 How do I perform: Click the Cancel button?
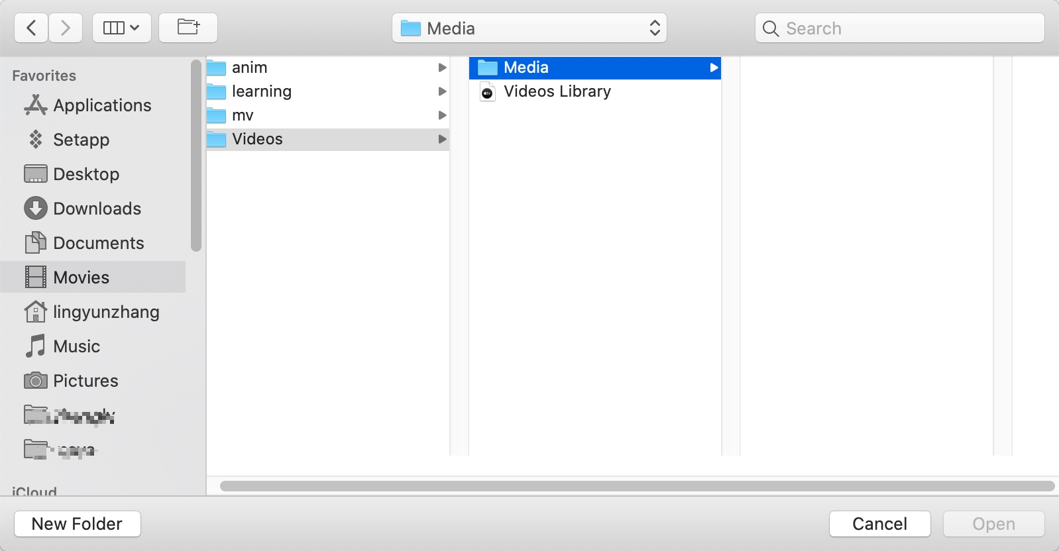point(879,524)
